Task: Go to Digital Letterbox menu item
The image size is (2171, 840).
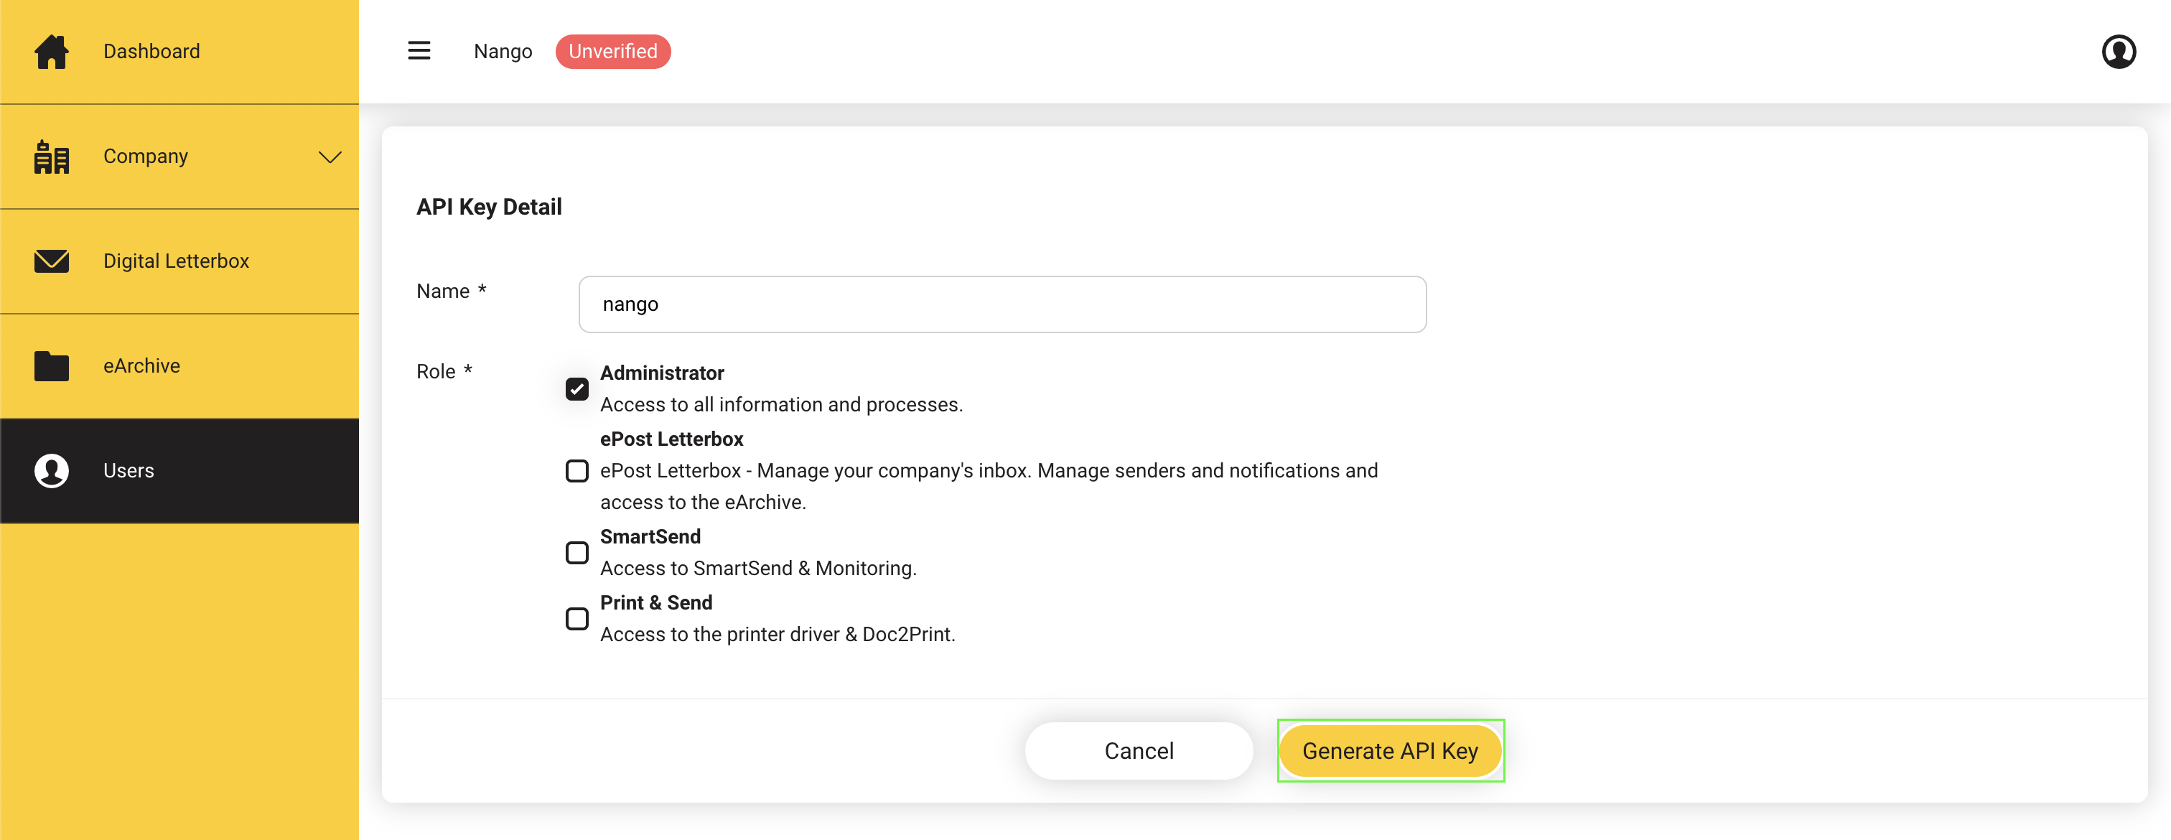Action: click(x=179, y=261)
